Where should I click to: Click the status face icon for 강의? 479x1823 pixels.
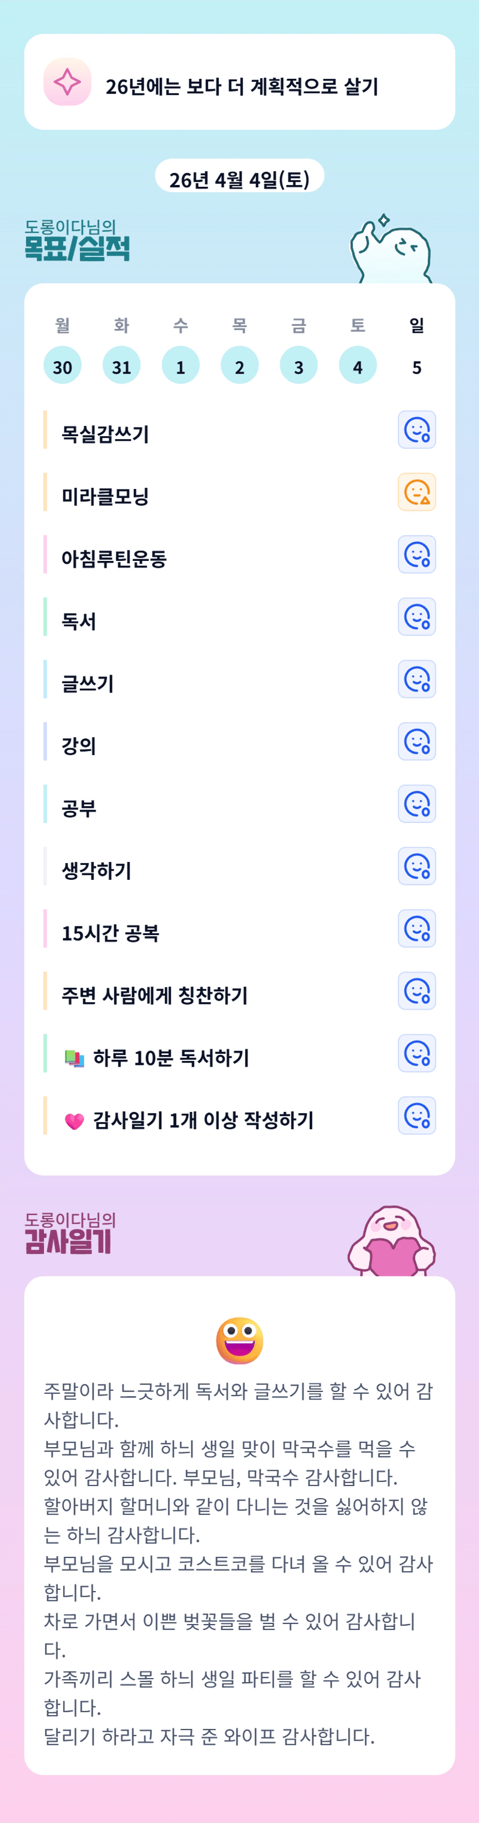tap(417, 741)
